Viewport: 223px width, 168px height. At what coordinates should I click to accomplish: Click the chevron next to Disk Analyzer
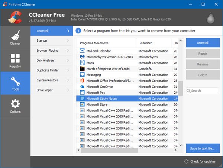pyautogui.click(x=68, y=60)
